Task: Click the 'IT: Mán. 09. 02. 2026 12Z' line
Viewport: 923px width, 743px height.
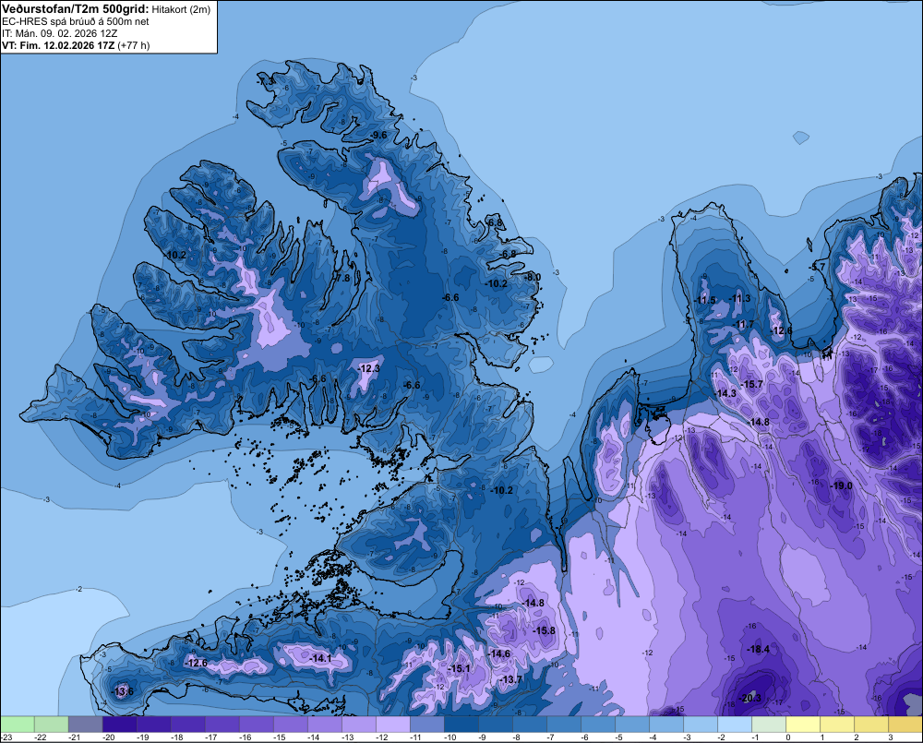Action: click(x=60, y=33)
